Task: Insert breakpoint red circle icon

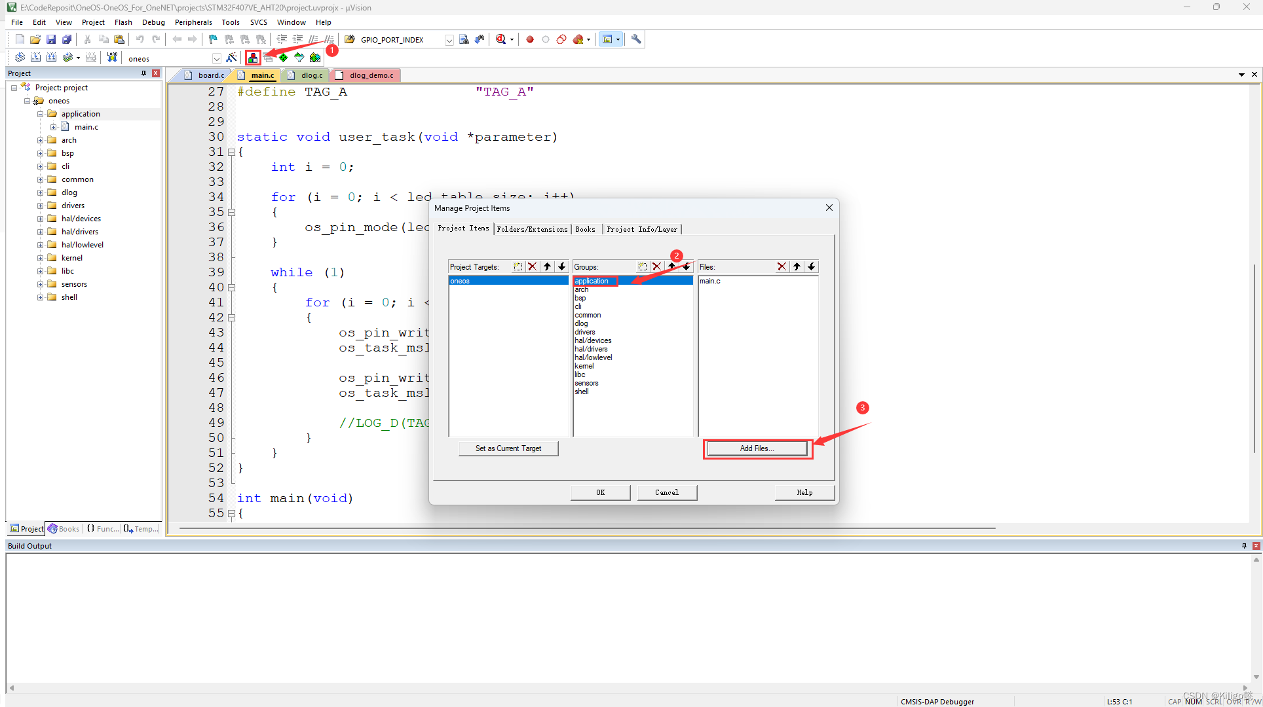Action: 530,39
